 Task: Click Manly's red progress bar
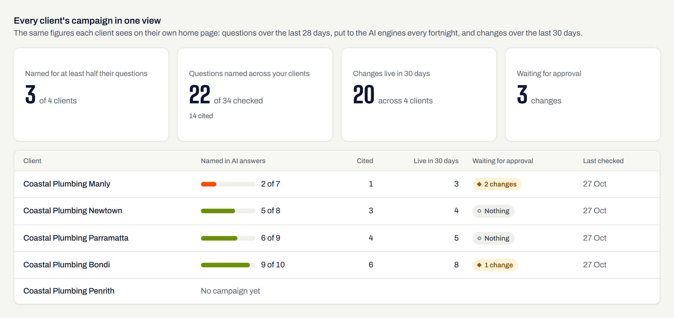(228, 184)
